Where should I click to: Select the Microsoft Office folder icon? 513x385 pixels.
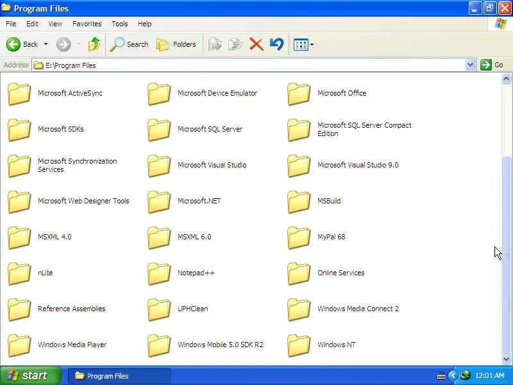coord(299,94)
